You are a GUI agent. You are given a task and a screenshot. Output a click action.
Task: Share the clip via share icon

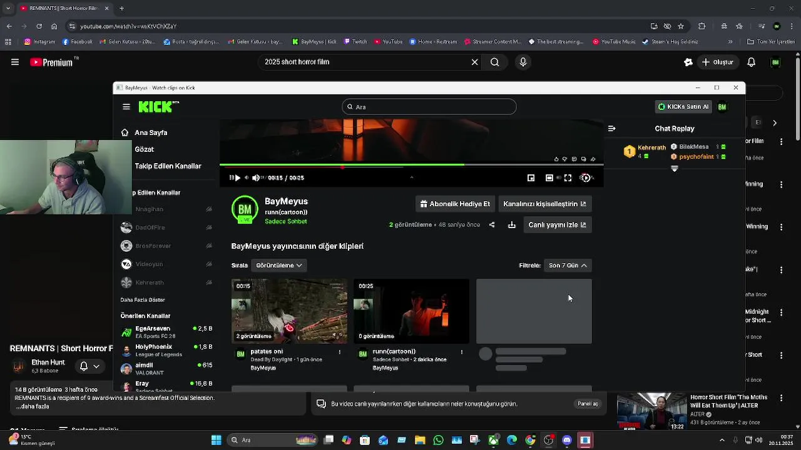(x=492, y=225)
